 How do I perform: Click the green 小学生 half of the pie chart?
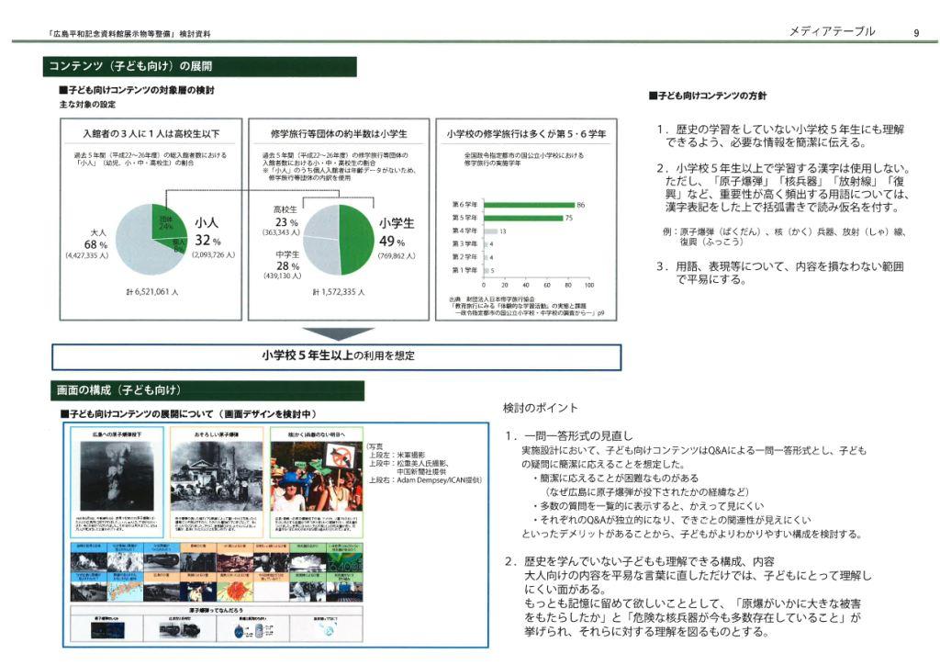pos(357,239)
